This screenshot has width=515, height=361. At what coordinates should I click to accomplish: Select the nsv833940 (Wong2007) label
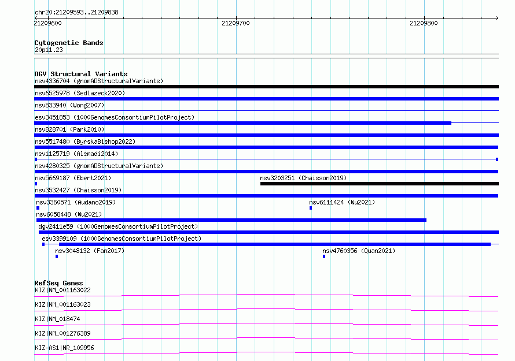[69, 105]
